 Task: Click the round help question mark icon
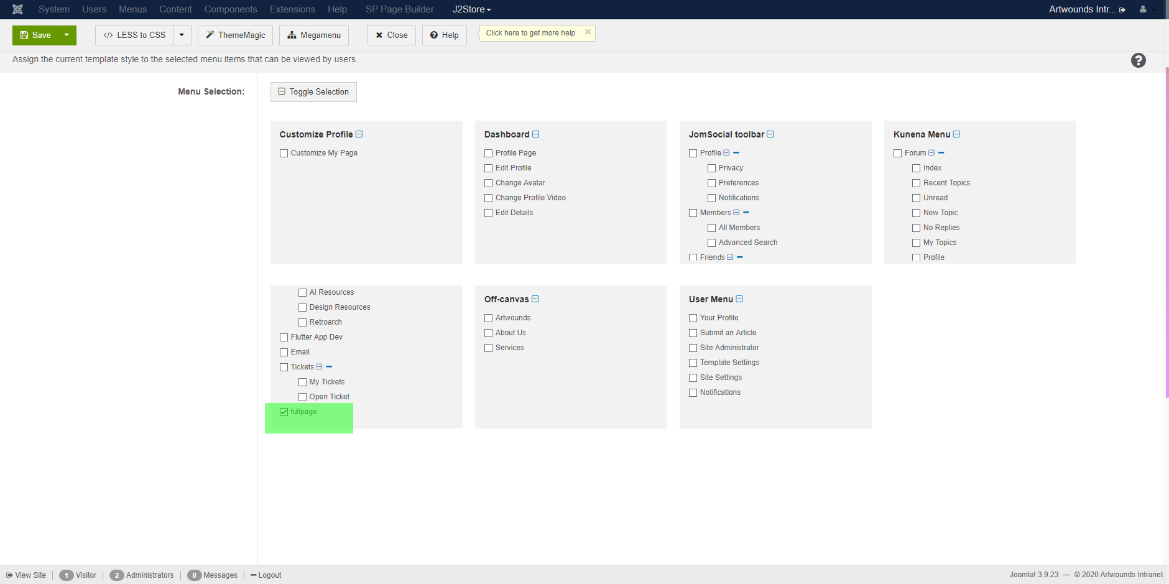click(1138, 60)
